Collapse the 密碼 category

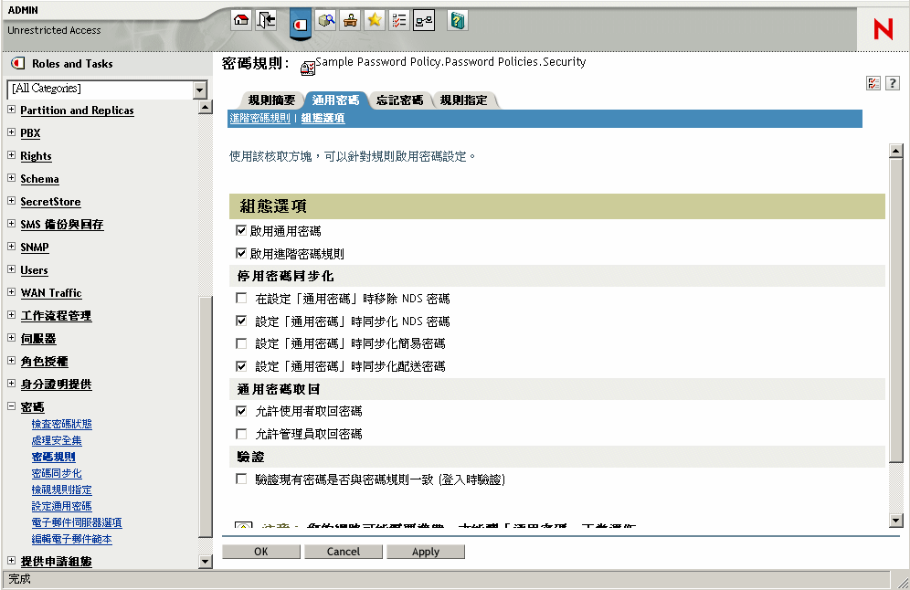pos(11,406)
